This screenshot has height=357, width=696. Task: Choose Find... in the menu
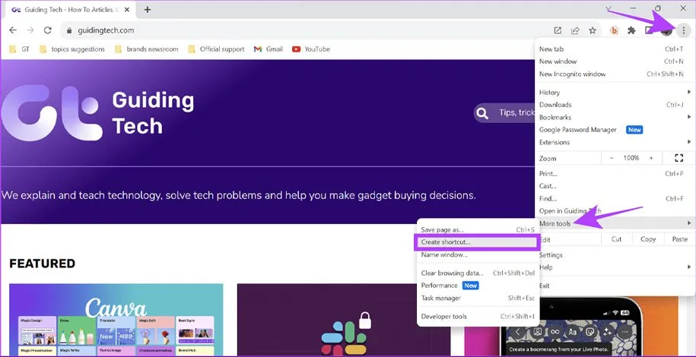[615, 198]
